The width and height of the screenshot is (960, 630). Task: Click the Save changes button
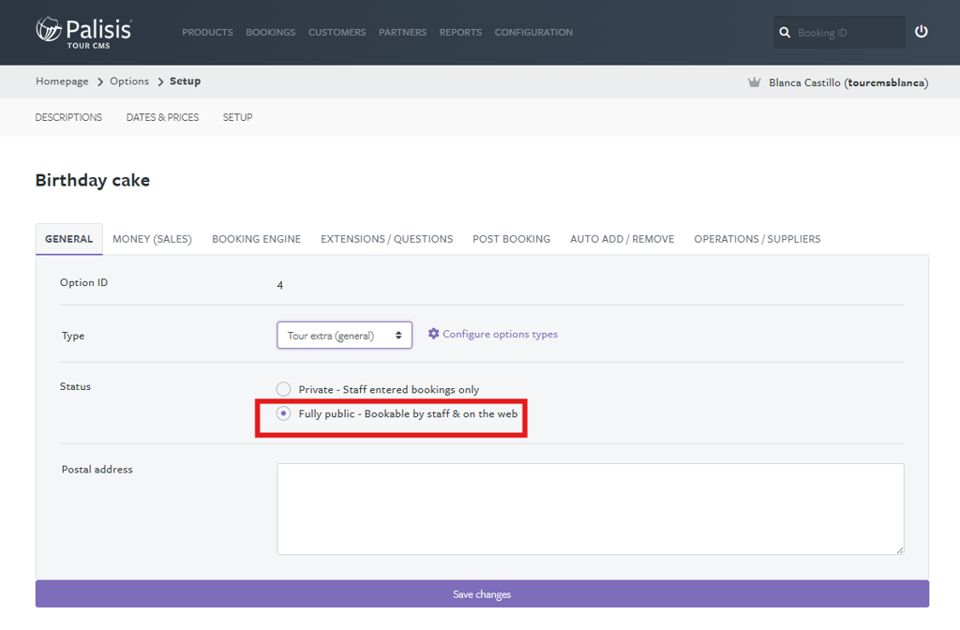pyautogui.click(x=481, y=593)
